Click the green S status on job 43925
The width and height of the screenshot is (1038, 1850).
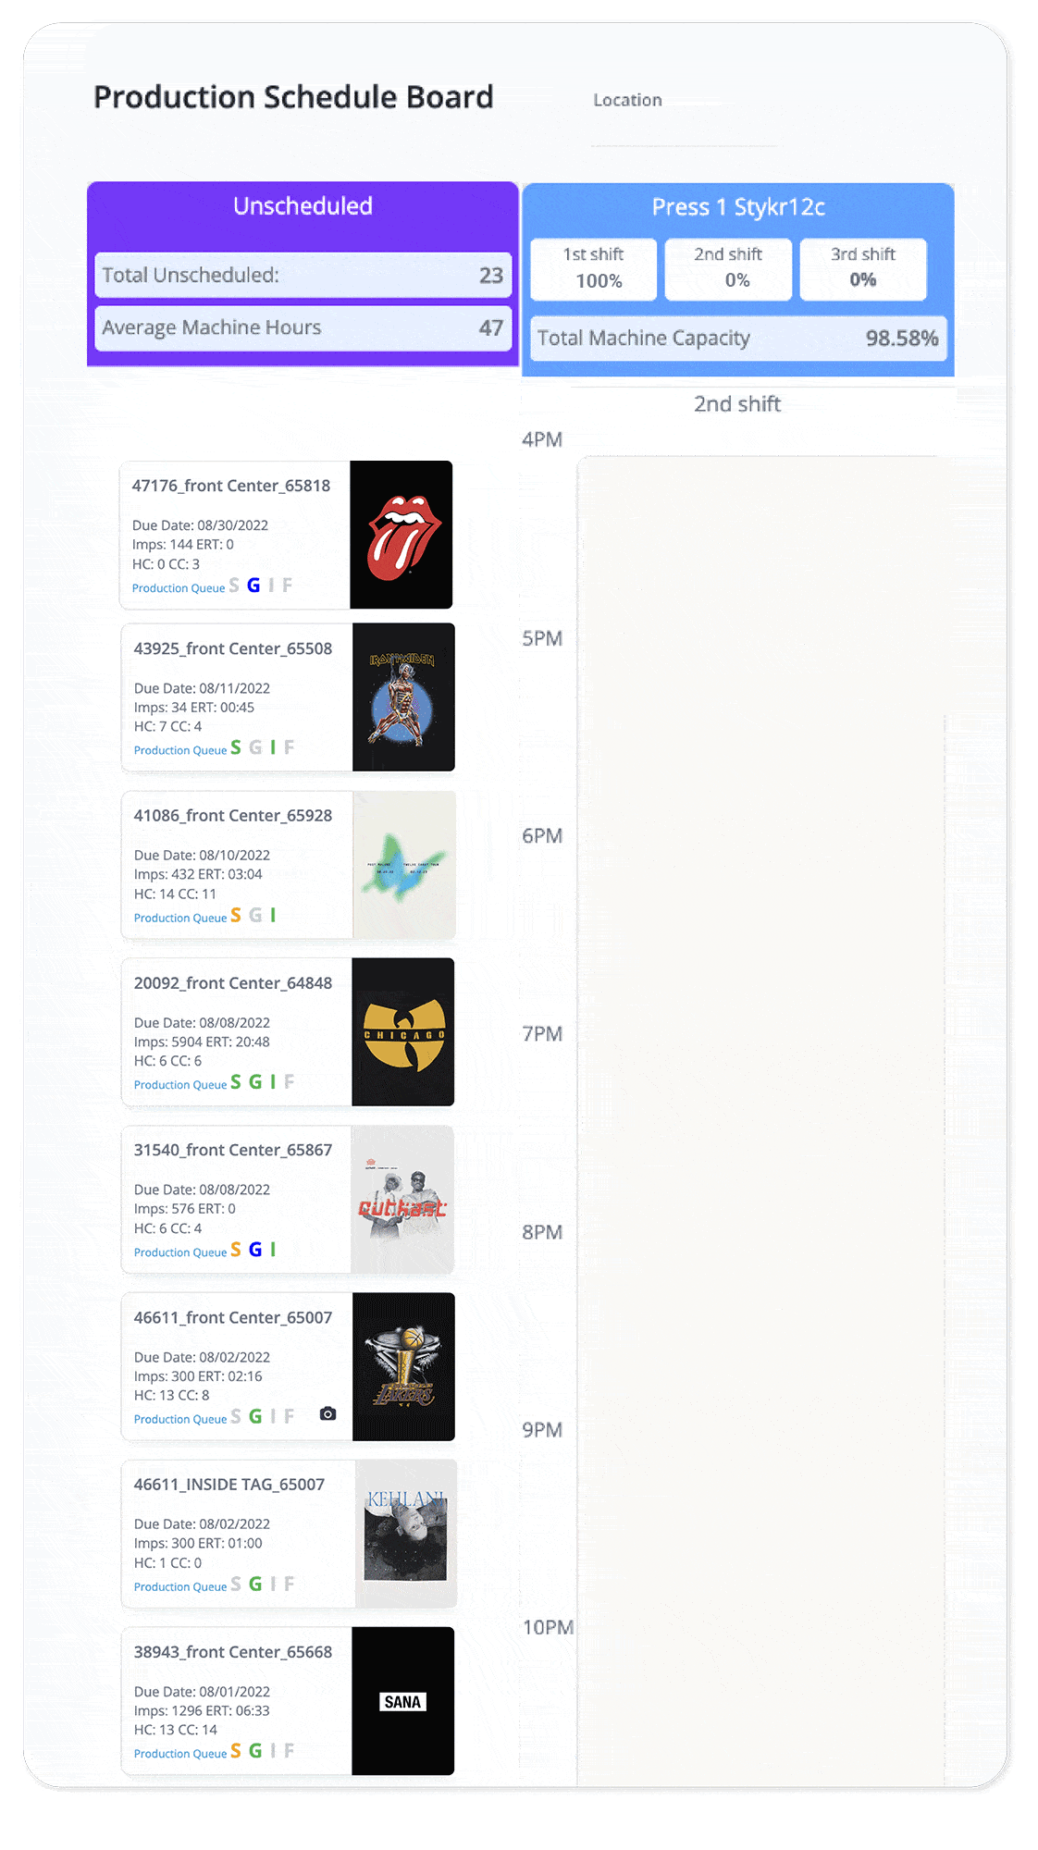coord(236,747)
